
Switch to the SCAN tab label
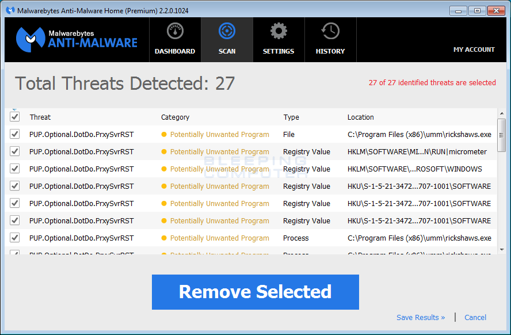[x=227, y=51]
